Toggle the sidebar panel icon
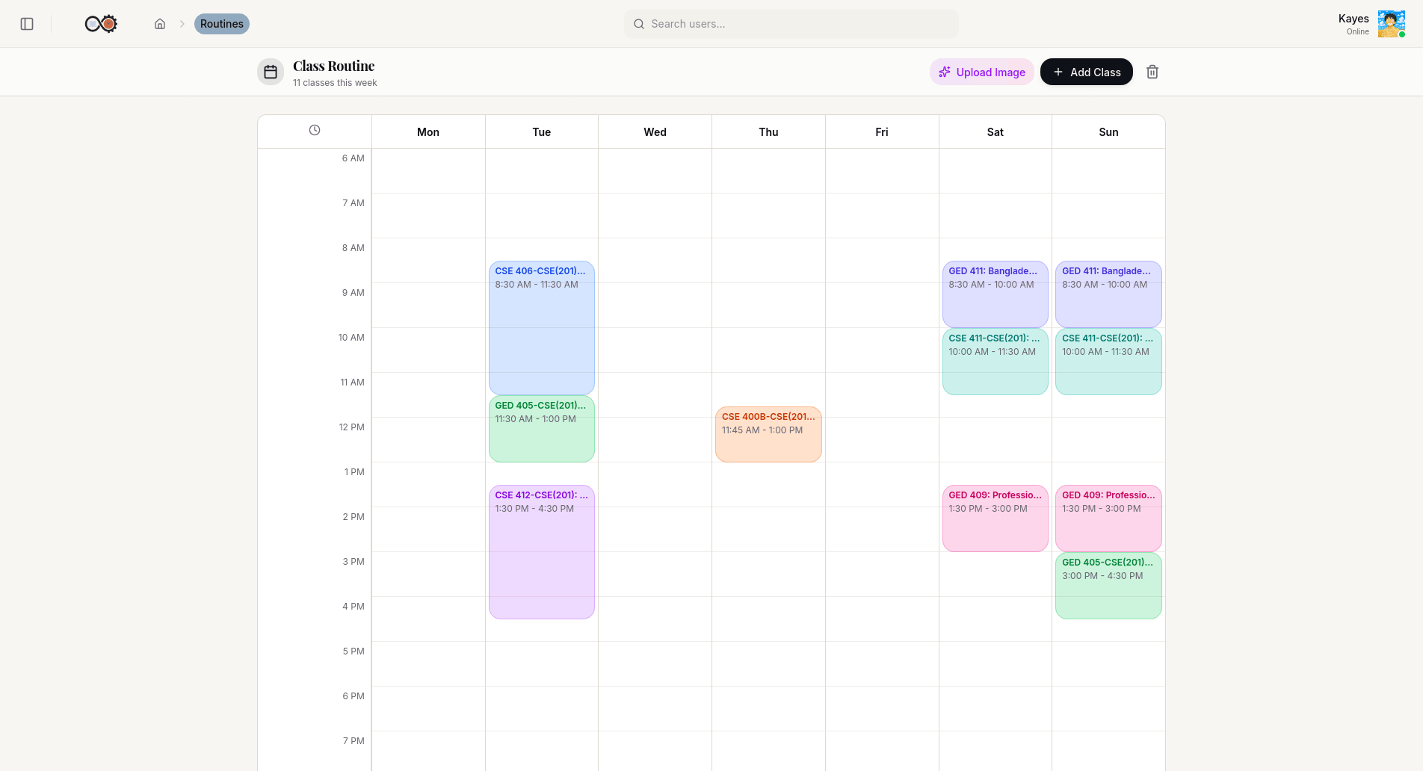This screenshot has width=1423, height=771. pyautogui.click(x=27, y=24)
